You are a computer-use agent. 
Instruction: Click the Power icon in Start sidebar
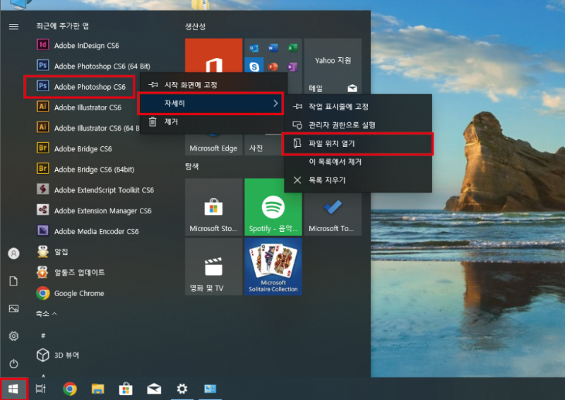pyautogui.click(x=13, y=363)
